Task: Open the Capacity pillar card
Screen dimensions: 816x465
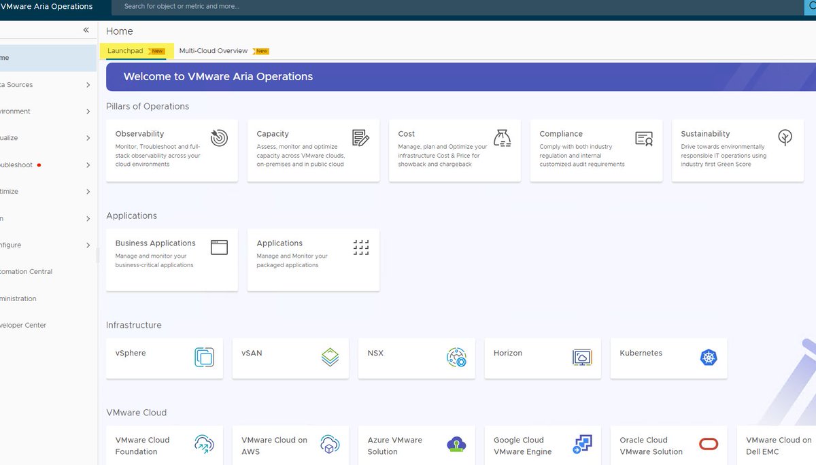Action: tap(313, 150)
